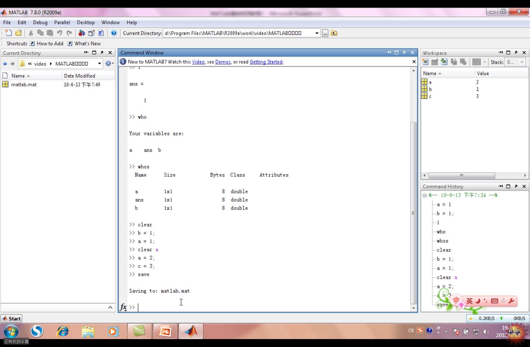Image resolution: width=530 pixels, height=347 pixels.
Task: Click the Save workspace icon
Action: pyautogui.click(x=454, y=62)
